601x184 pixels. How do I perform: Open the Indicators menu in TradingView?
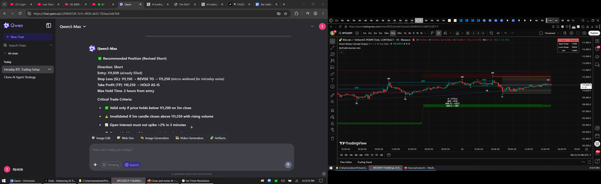tap(457, 33)
